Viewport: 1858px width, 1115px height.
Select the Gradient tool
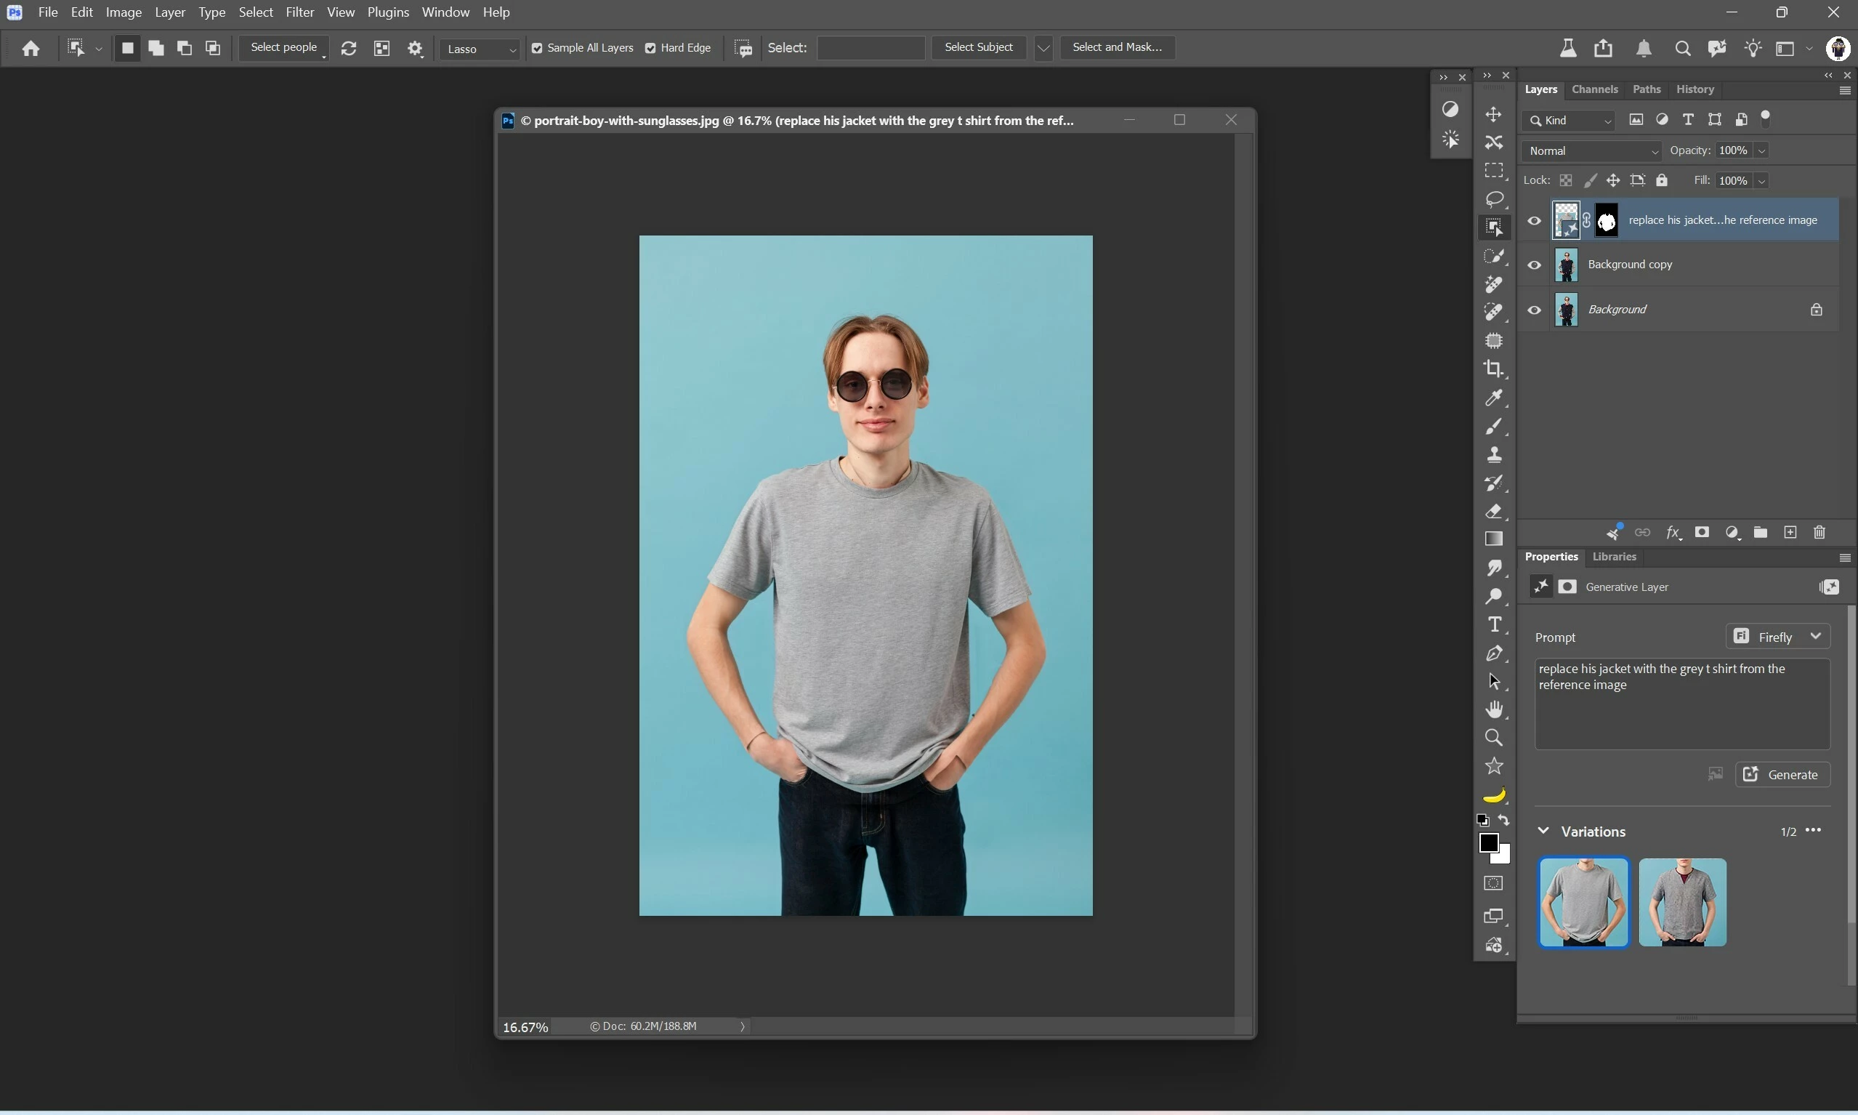click(1494, 539)
